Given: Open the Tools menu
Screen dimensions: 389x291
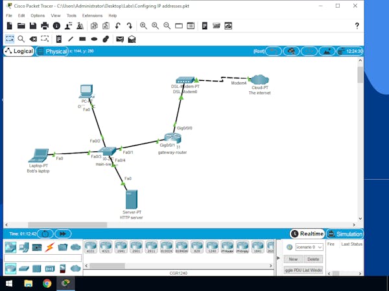Looking at the screenshot, I should point(71,16).
